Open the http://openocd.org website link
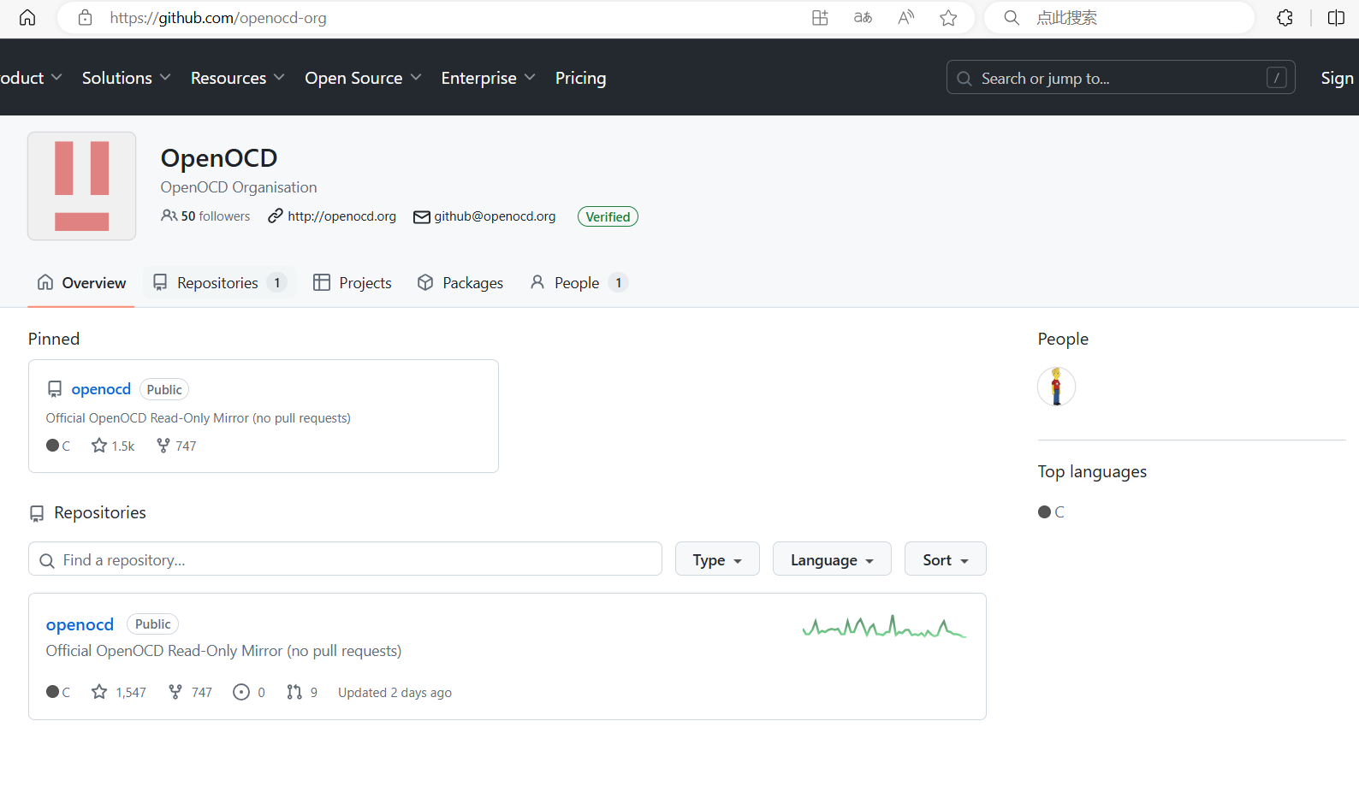This screenshot has height=798, width=1359. click(341, 216)
